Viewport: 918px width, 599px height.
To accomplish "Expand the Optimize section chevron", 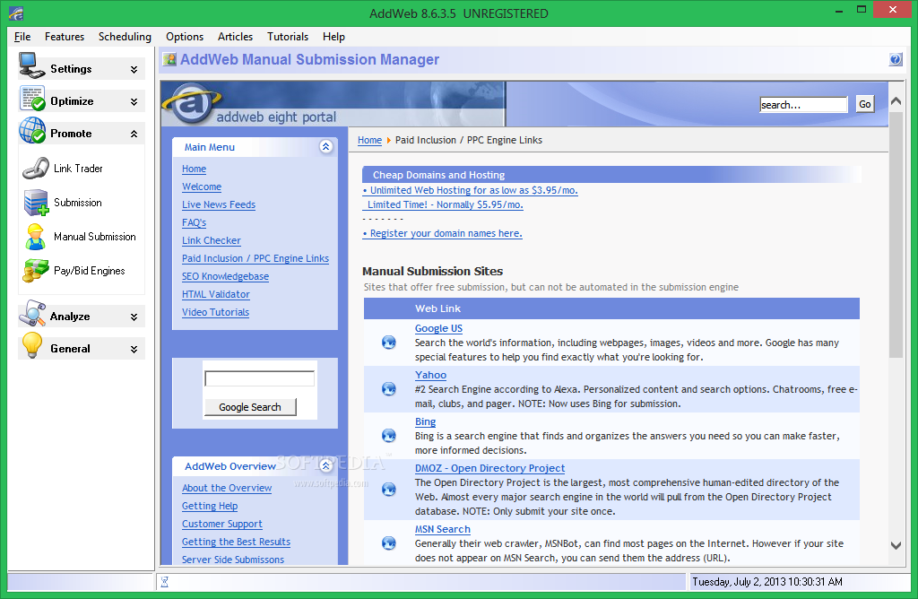I will [134, 101].
